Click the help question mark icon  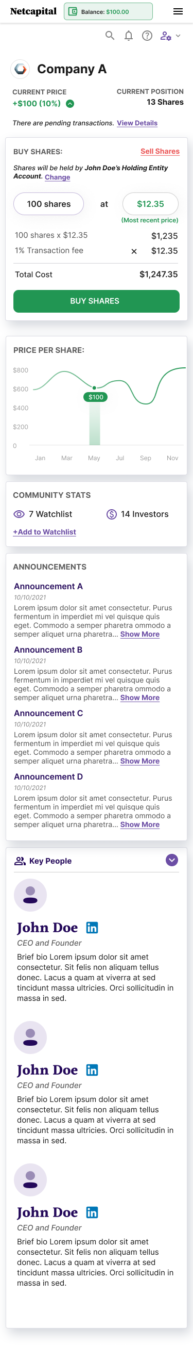(147, 36)
